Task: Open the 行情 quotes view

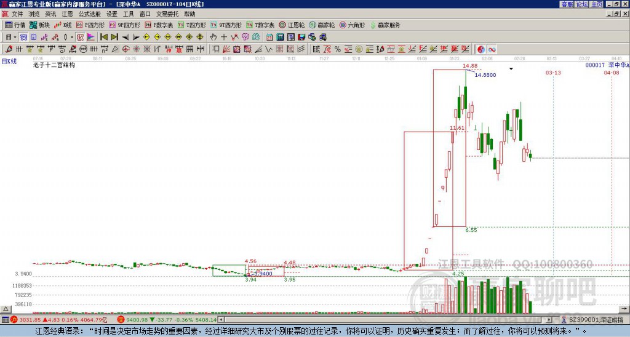Action: 15,25
